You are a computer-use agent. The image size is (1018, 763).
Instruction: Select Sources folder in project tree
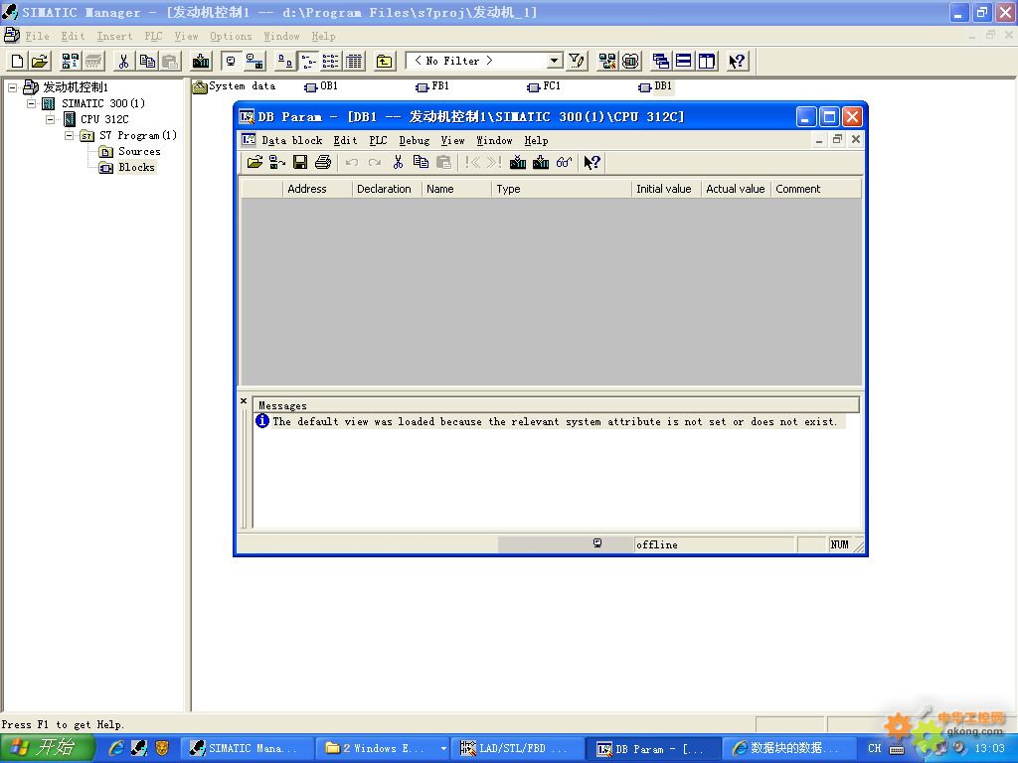pos(130,151)
